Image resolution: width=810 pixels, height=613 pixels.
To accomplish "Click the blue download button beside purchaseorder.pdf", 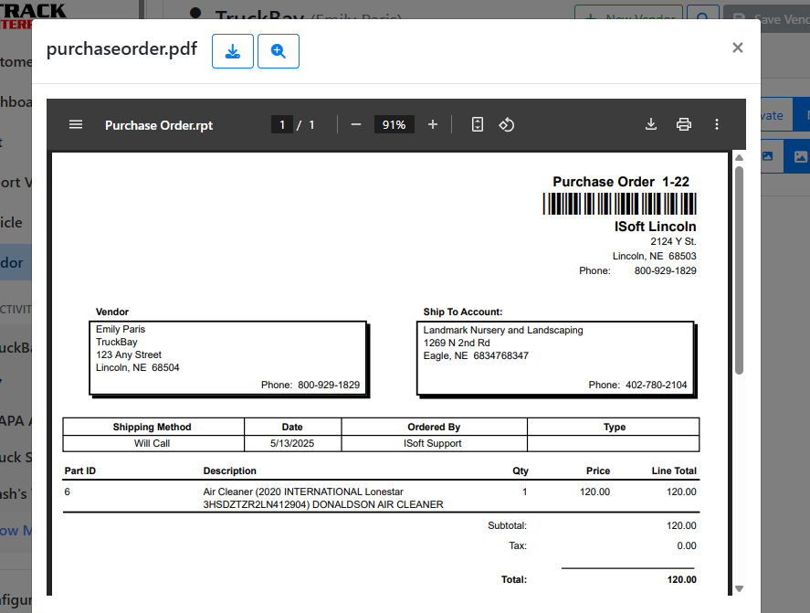I will coord(232,51).
